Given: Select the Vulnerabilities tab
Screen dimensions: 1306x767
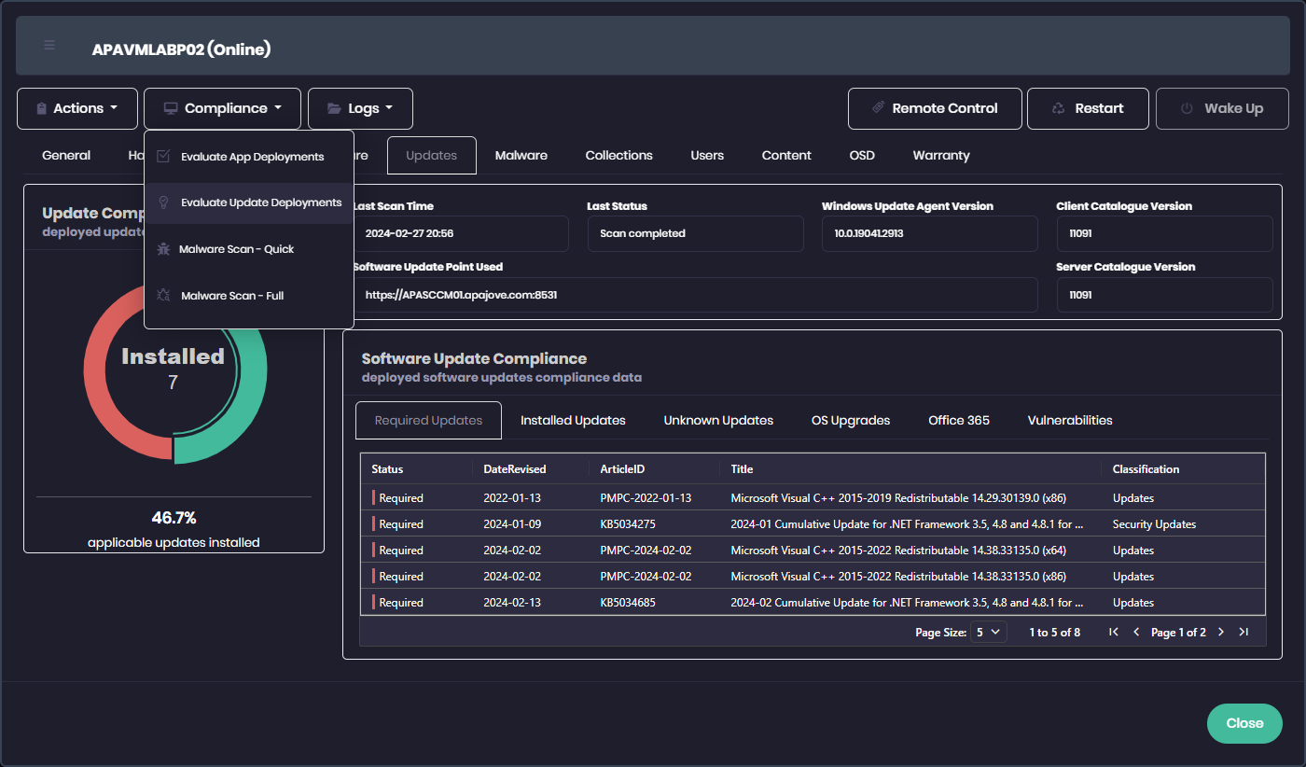Looking at the screenshot, I should [x=1070, y=421].
